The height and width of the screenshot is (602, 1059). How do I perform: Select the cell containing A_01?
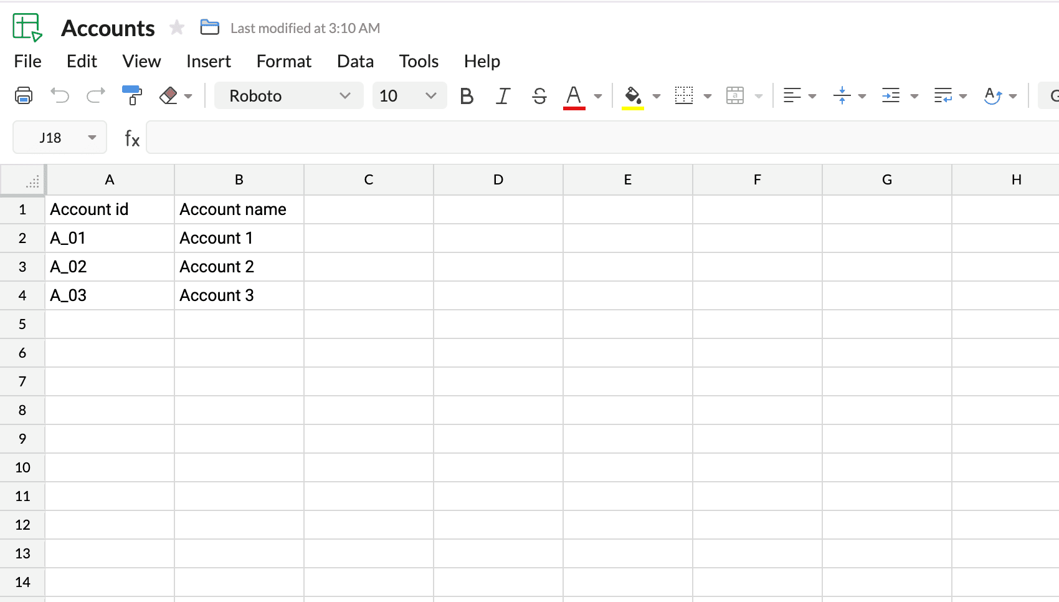coord(110,238)
